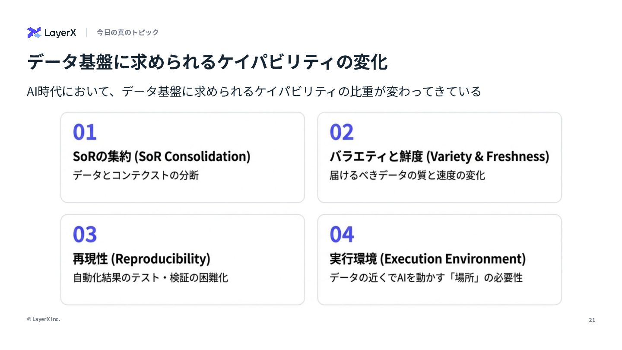Click the subtitle starting with AI時代において
The width and height of the screenshot is (622, 350).
pyautogui.click(x=254, y=92)
